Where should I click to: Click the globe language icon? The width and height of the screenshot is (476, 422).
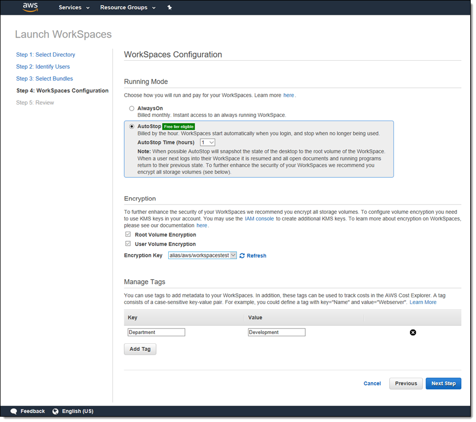click(55, 411)
